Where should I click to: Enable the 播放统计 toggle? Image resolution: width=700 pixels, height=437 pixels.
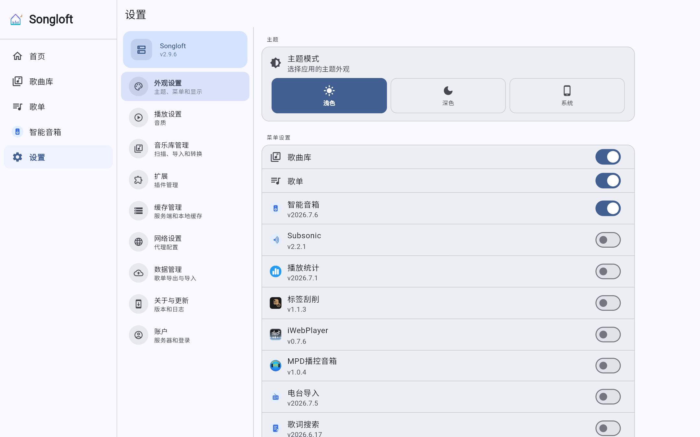click(x=608, y=272)
